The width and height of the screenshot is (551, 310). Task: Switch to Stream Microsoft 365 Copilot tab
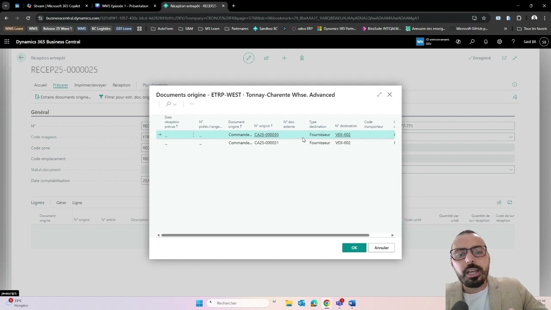coord(56,6)
